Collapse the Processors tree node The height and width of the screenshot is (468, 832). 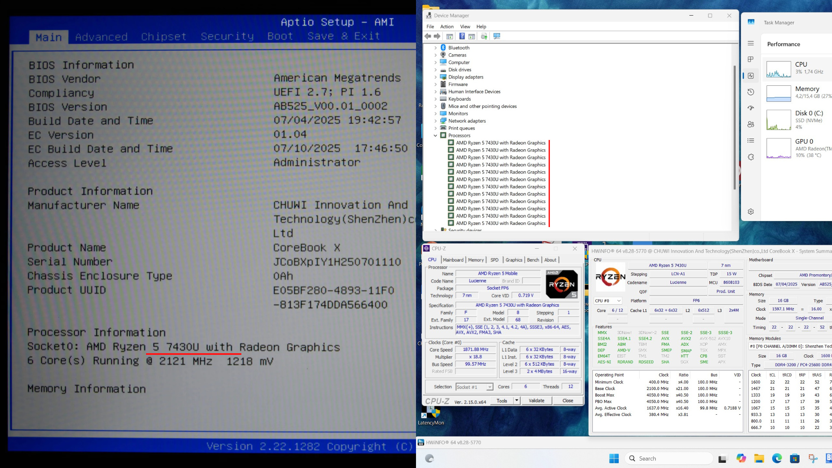point(435,136)
